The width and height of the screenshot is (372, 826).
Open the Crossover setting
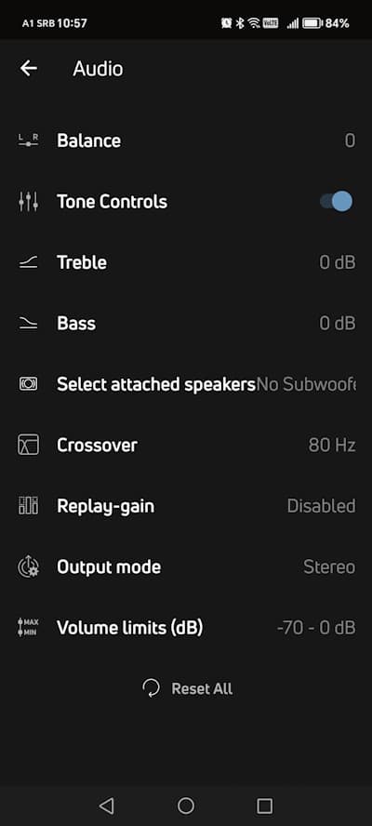tap(186, 446)
